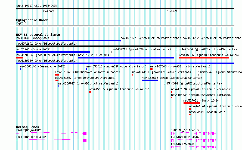The height and width of the screenshot is (150, 242).
Task: Click the Cytogenetic Bands track title
Action: [32, 20]
